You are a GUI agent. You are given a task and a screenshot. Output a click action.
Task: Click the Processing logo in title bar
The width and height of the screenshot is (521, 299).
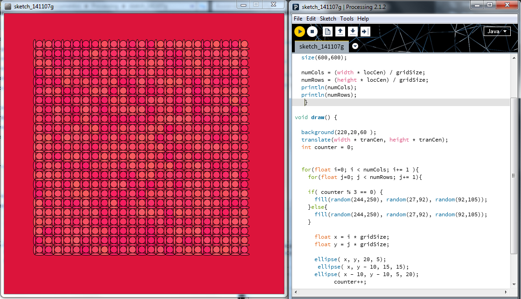point(296,7)
